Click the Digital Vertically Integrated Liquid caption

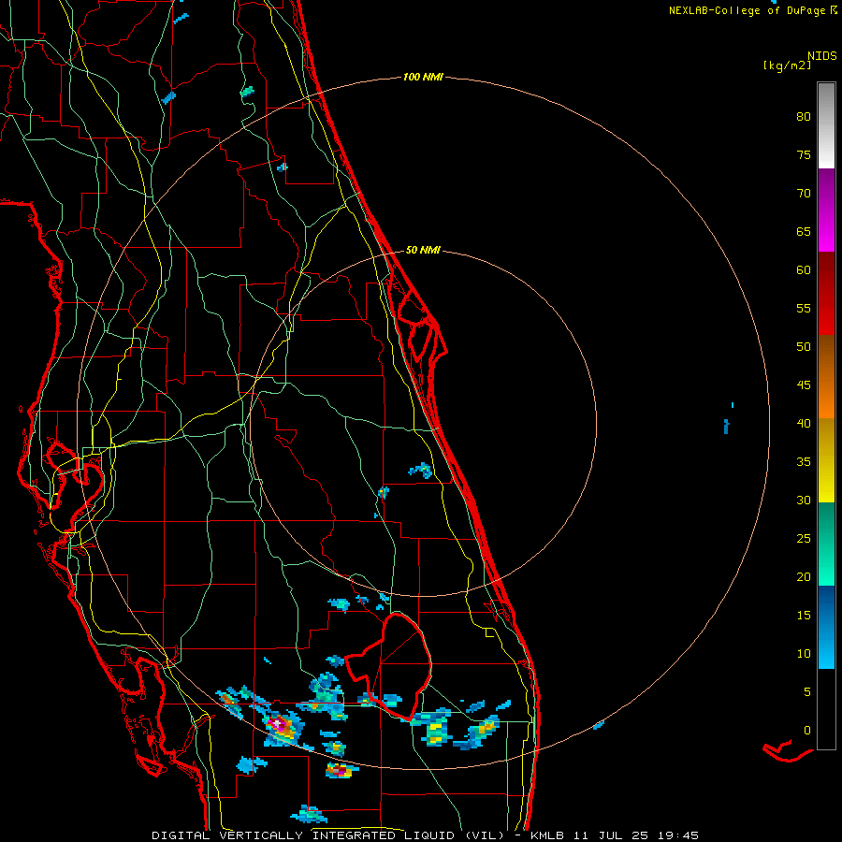coord(425,835)
